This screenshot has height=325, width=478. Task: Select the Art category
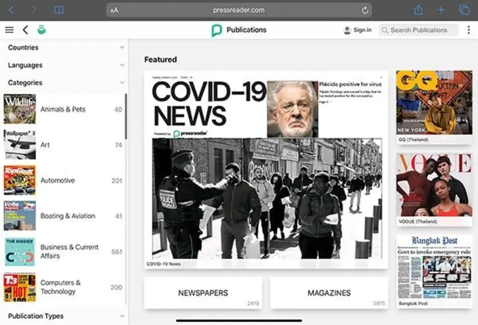[63, 145]
